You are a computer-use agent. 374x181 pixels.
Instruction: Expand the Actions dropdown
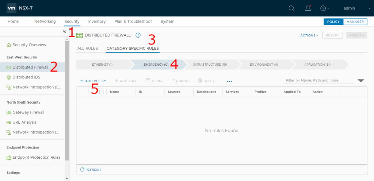coord(309,35)
